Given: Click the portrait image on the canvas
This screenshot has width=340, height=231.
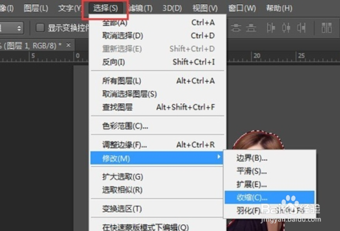Looking at the screenshot, I should (x=258, y=140).
